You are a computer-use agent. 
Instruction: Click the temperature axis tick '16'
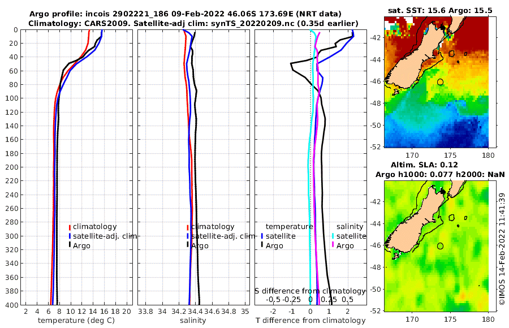pos(105,312)
